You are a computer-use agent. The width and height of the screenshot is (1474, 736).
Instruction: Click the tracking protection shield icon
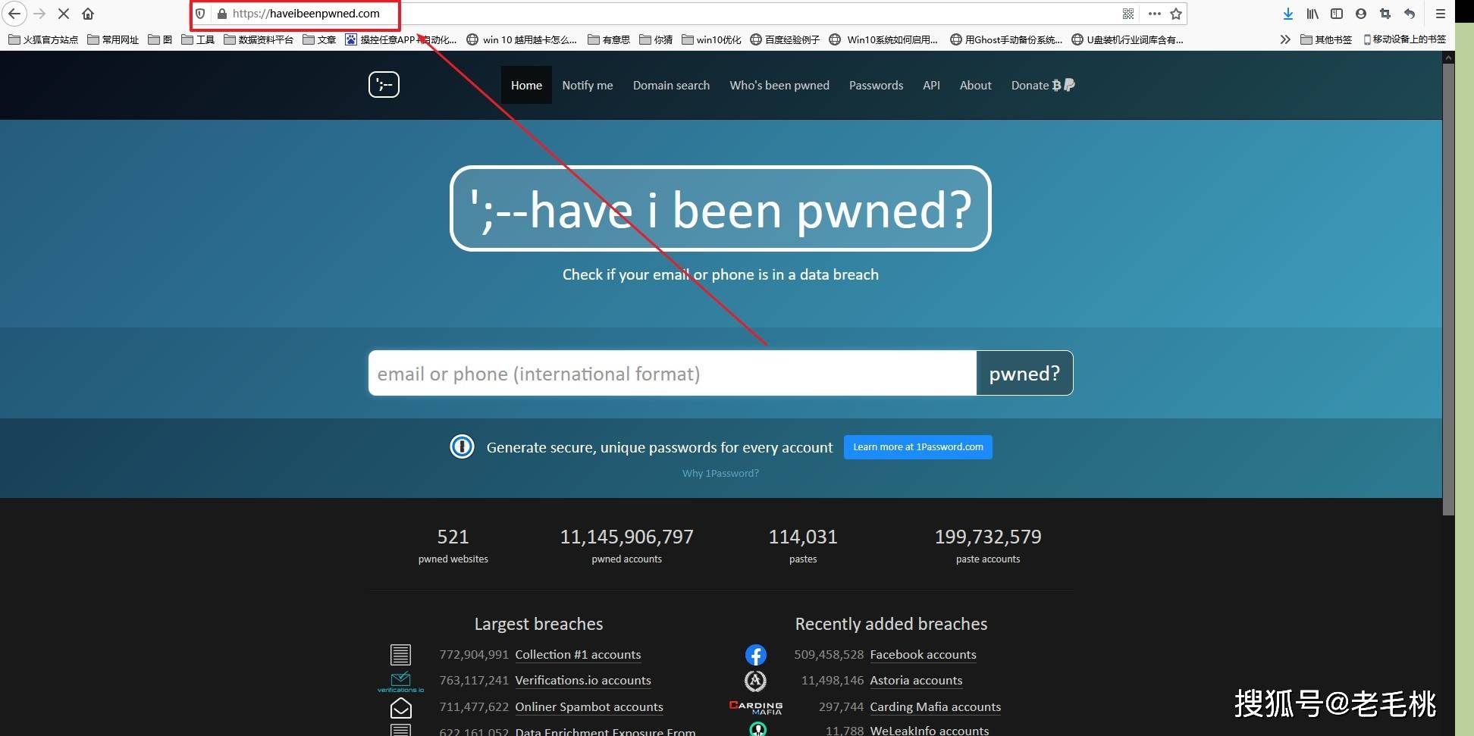click(200, 14)
